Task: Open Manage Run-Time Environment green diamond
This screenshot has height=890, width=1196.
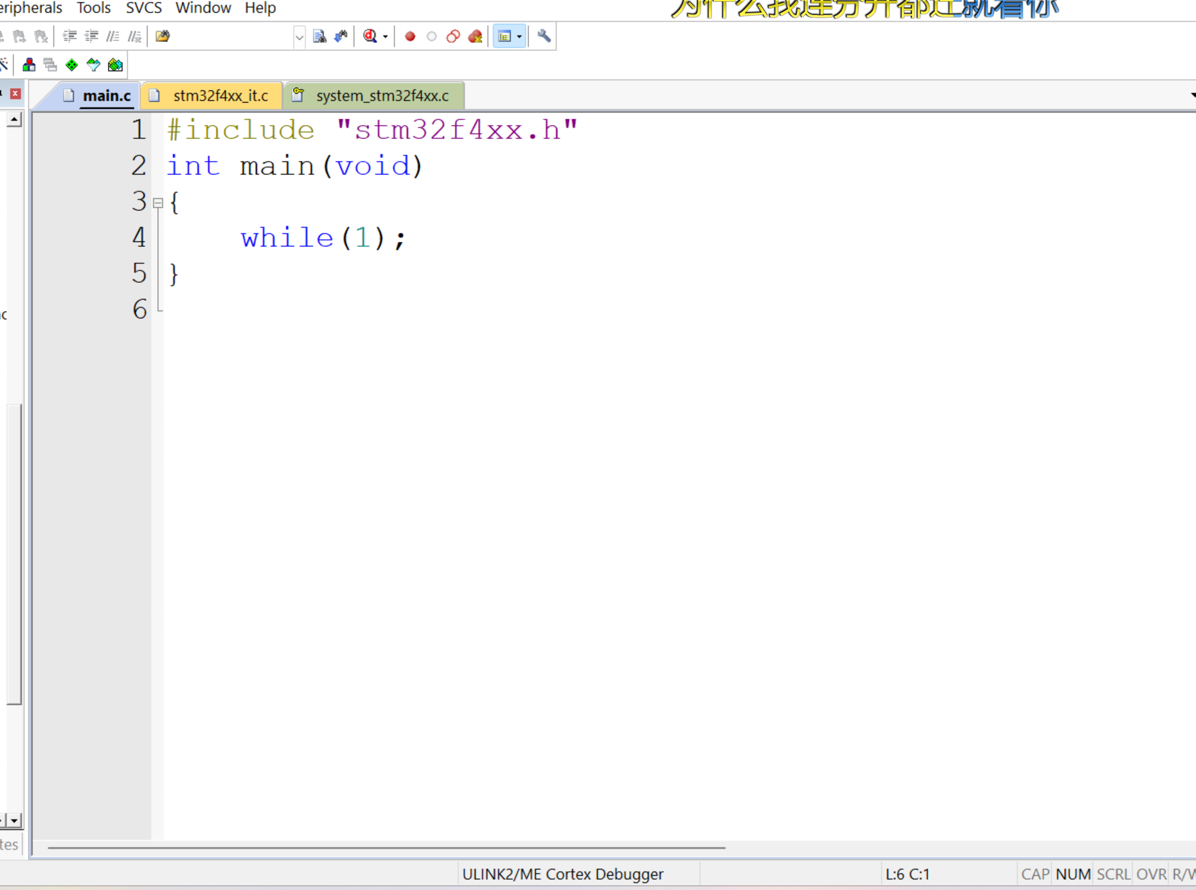Action: click(72, 65)
